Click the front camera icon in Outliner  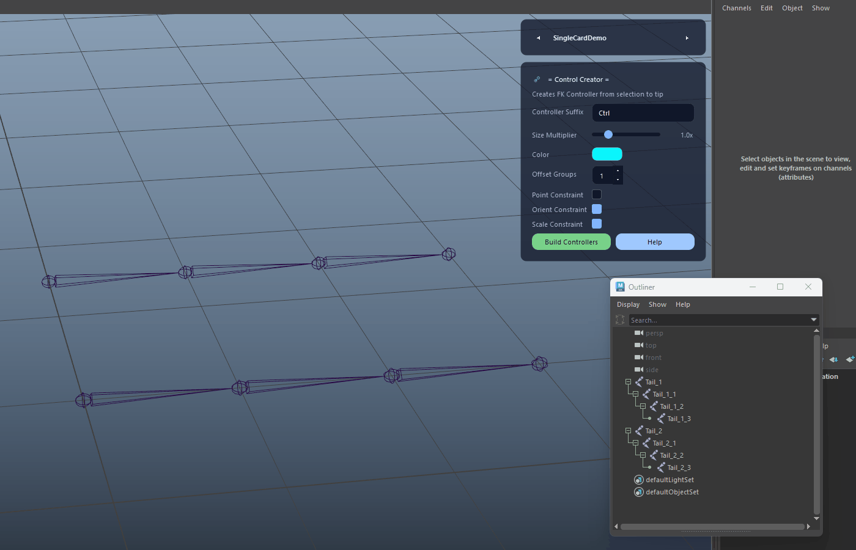tap(639, 358)
